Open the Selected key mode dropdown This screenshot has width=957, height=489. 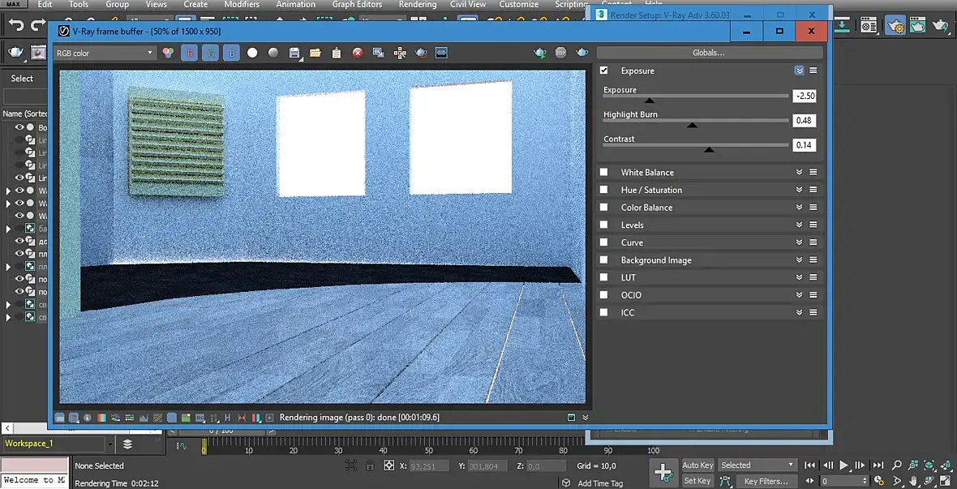[757, 465]
